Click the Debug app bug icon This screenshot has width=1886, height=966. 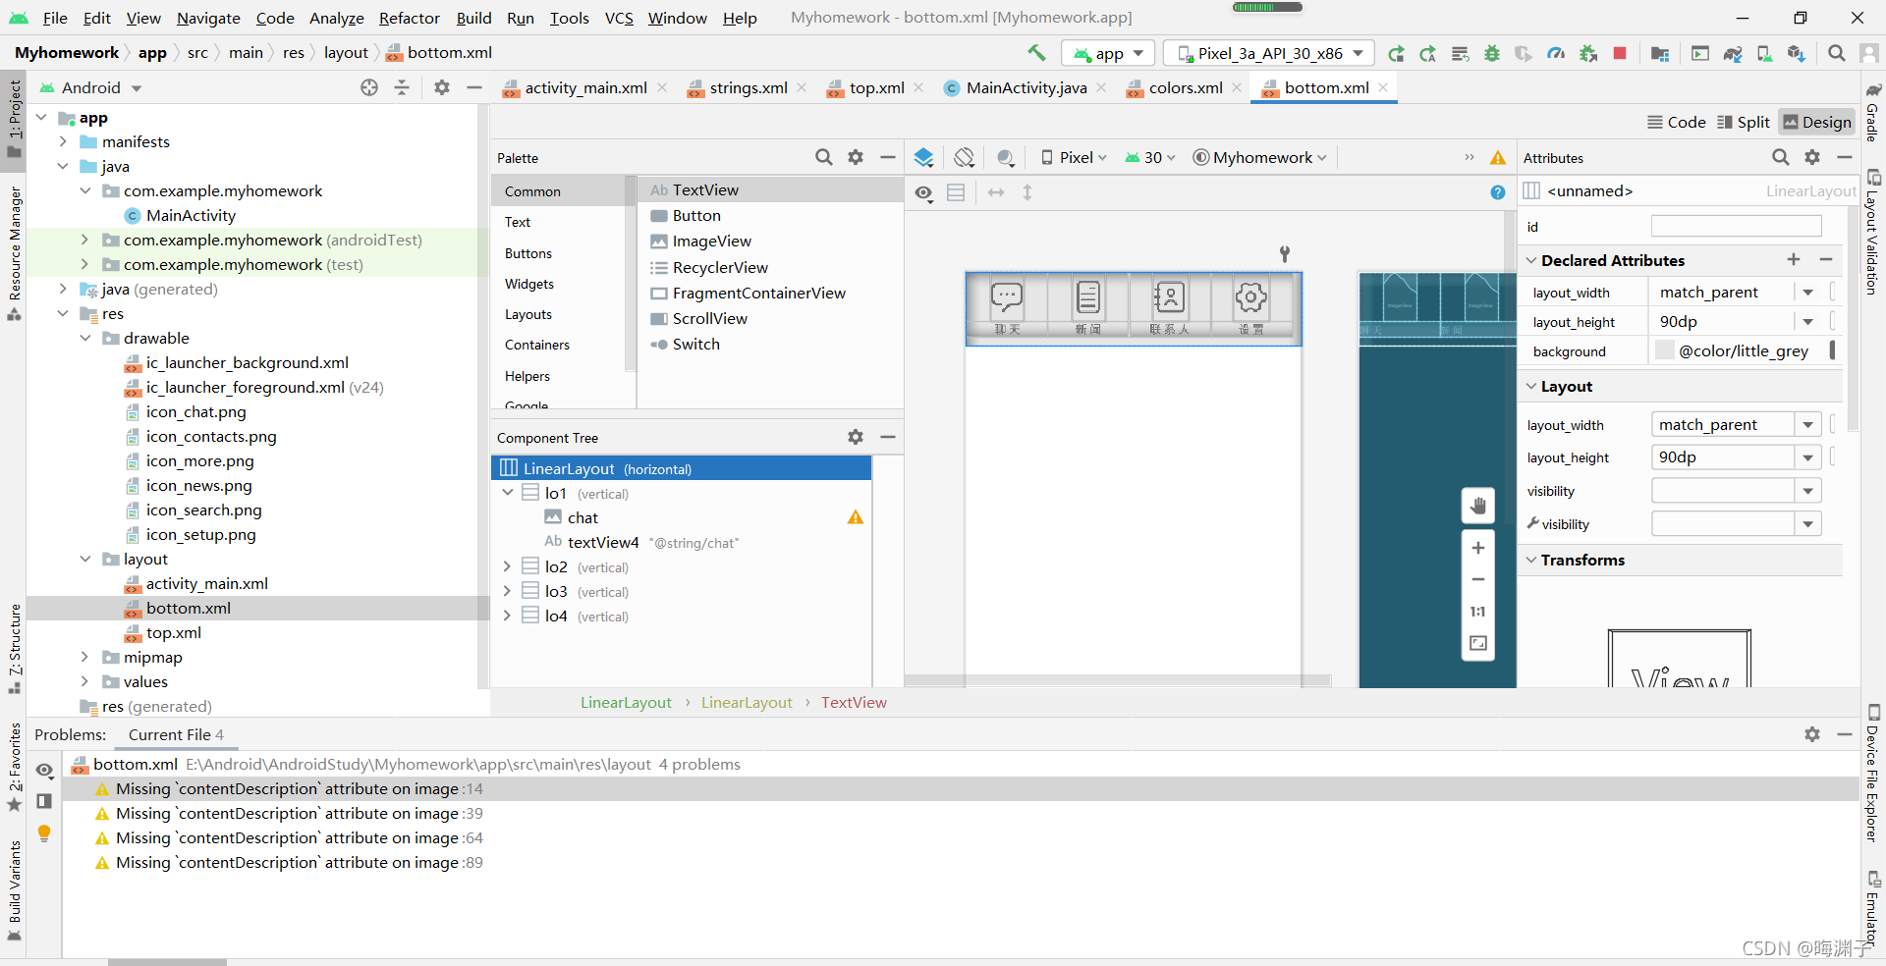(x=1492, y=53)
